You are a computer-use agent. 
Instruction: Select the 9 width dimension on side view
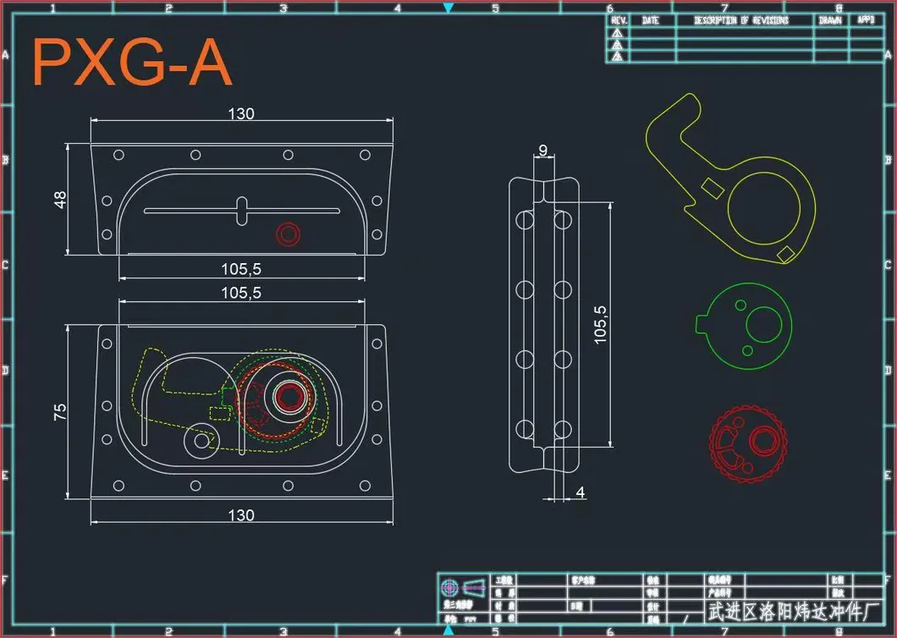(542, 151)
